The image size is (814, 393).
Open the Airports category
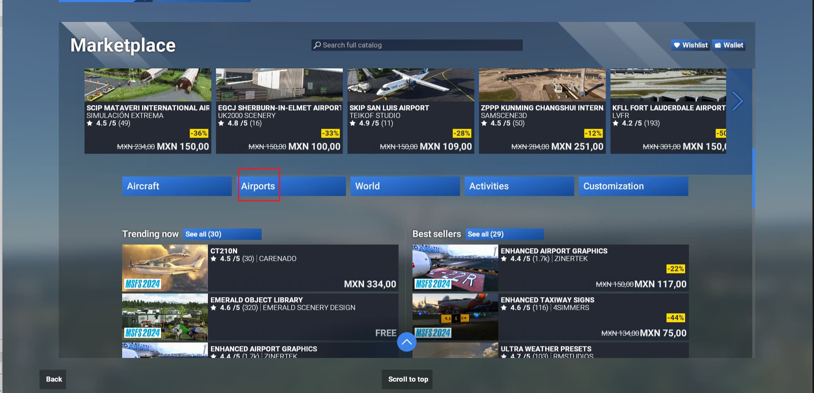coord(291,186)
